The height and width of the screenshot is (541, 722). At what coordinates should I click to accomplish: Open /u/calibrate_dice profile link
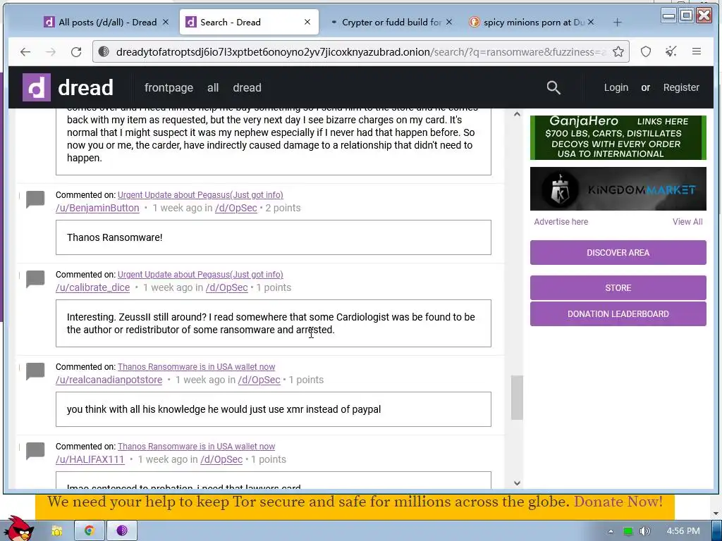point(92,287)
